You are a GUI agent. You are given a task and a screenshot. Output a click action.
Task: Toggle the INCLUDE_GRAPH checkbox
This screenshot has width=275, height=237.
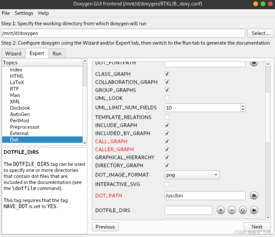tap(167, 125)
